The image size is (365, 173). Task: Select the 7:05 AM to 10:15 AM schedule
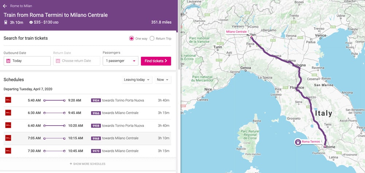(x=88, y=138)
